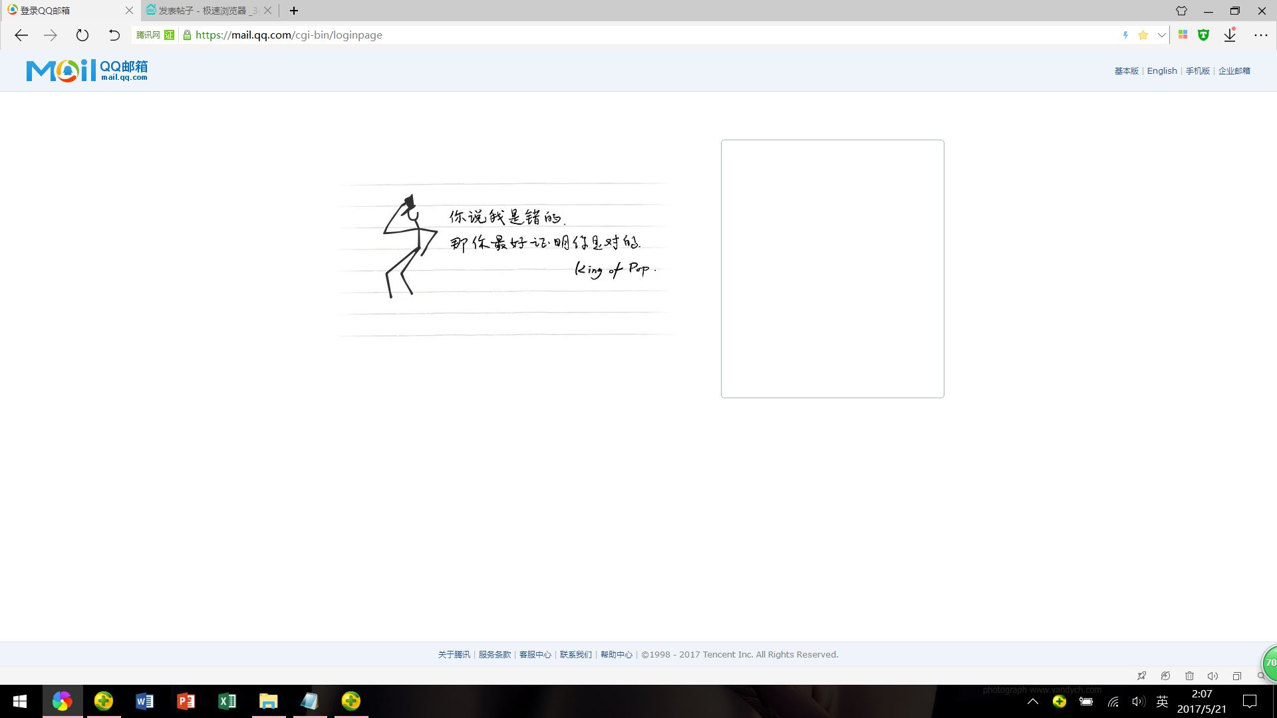
Task: Open downloads via the download arrow
Action: click(x=1230, y=35)
